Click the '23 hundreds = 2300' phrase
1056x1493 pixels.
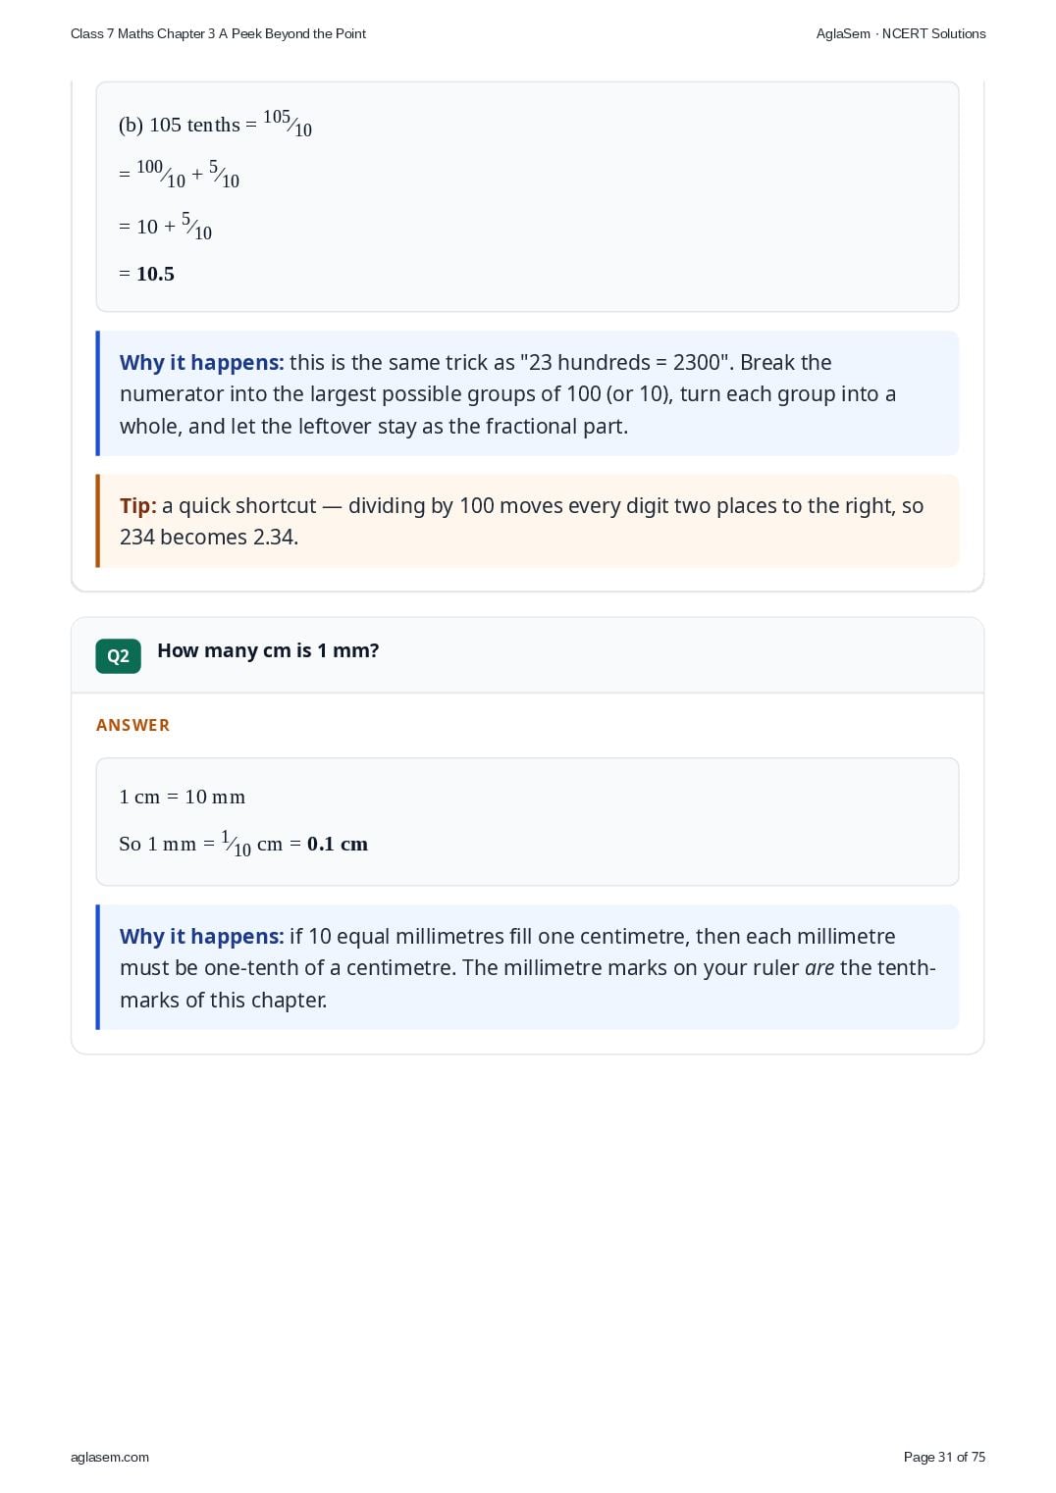626,362
